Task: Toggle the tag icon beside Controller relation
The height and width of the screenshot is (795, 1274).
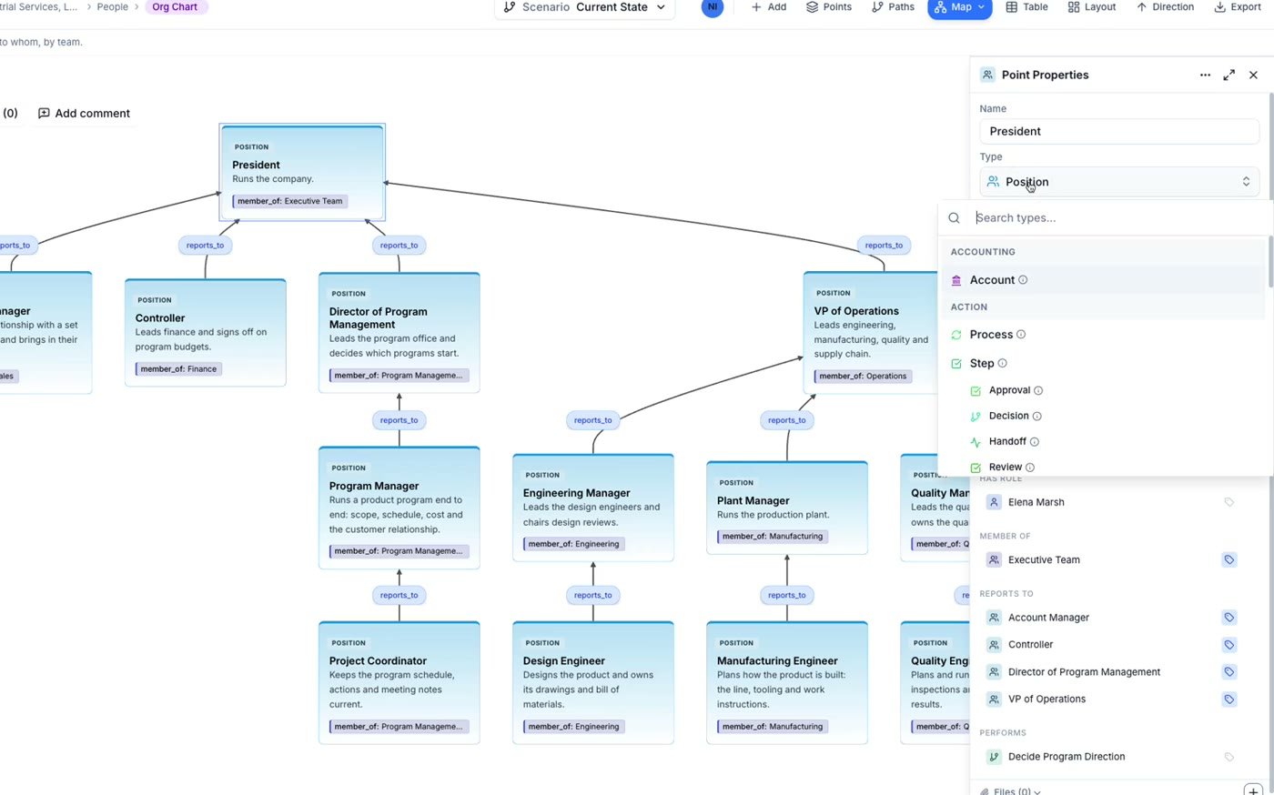Action: click(1228, 645)
